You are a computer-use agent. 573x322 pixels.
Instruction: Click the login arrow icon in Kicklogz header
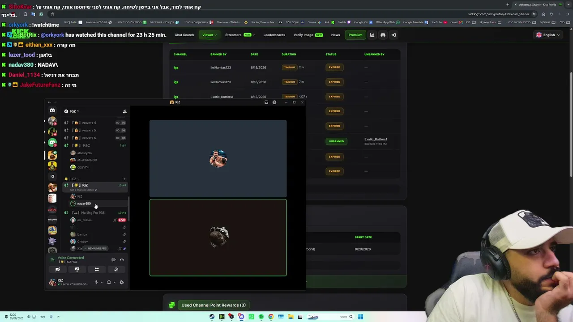[393, 35]
